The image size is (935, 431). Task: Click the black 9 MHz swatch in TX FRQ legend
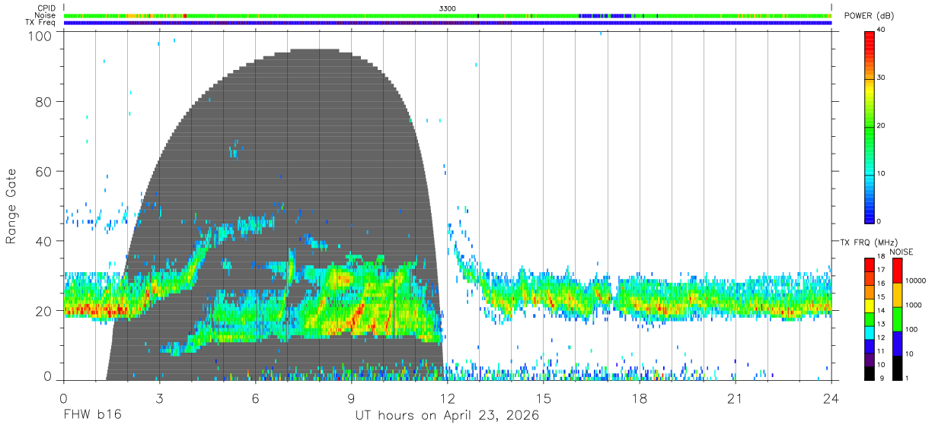[x=870, y=373]
